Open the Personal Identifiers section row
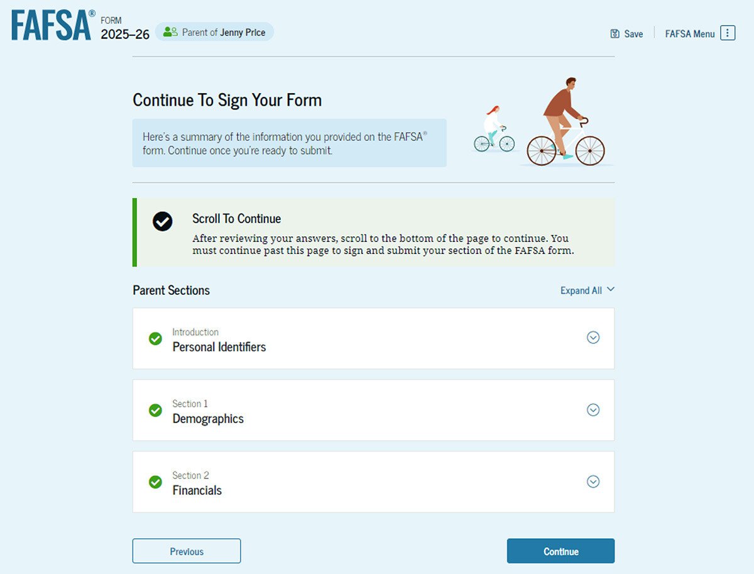This screenshot has width=754, height=574. pyautogui.click(x=373, y=338)
